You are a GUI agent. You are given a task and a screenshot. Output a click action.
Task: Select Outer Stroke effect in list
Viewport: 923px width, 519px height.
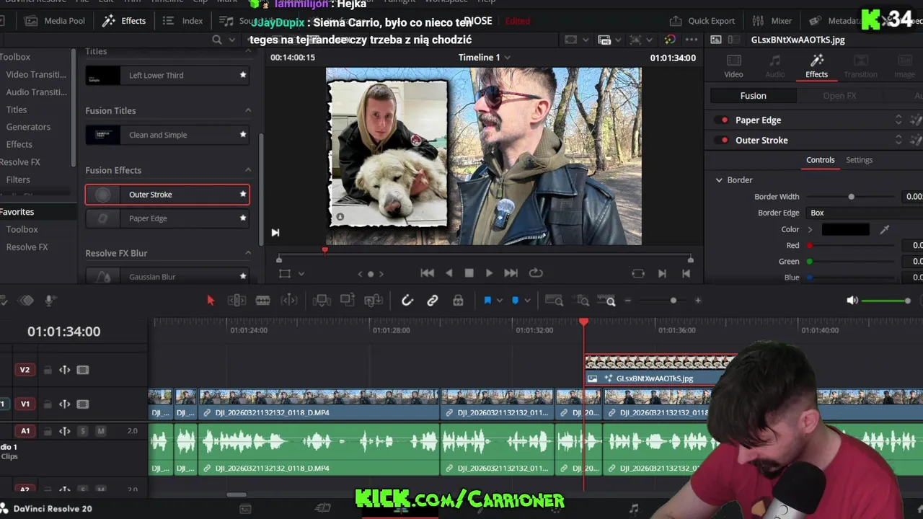coord(167,195)
